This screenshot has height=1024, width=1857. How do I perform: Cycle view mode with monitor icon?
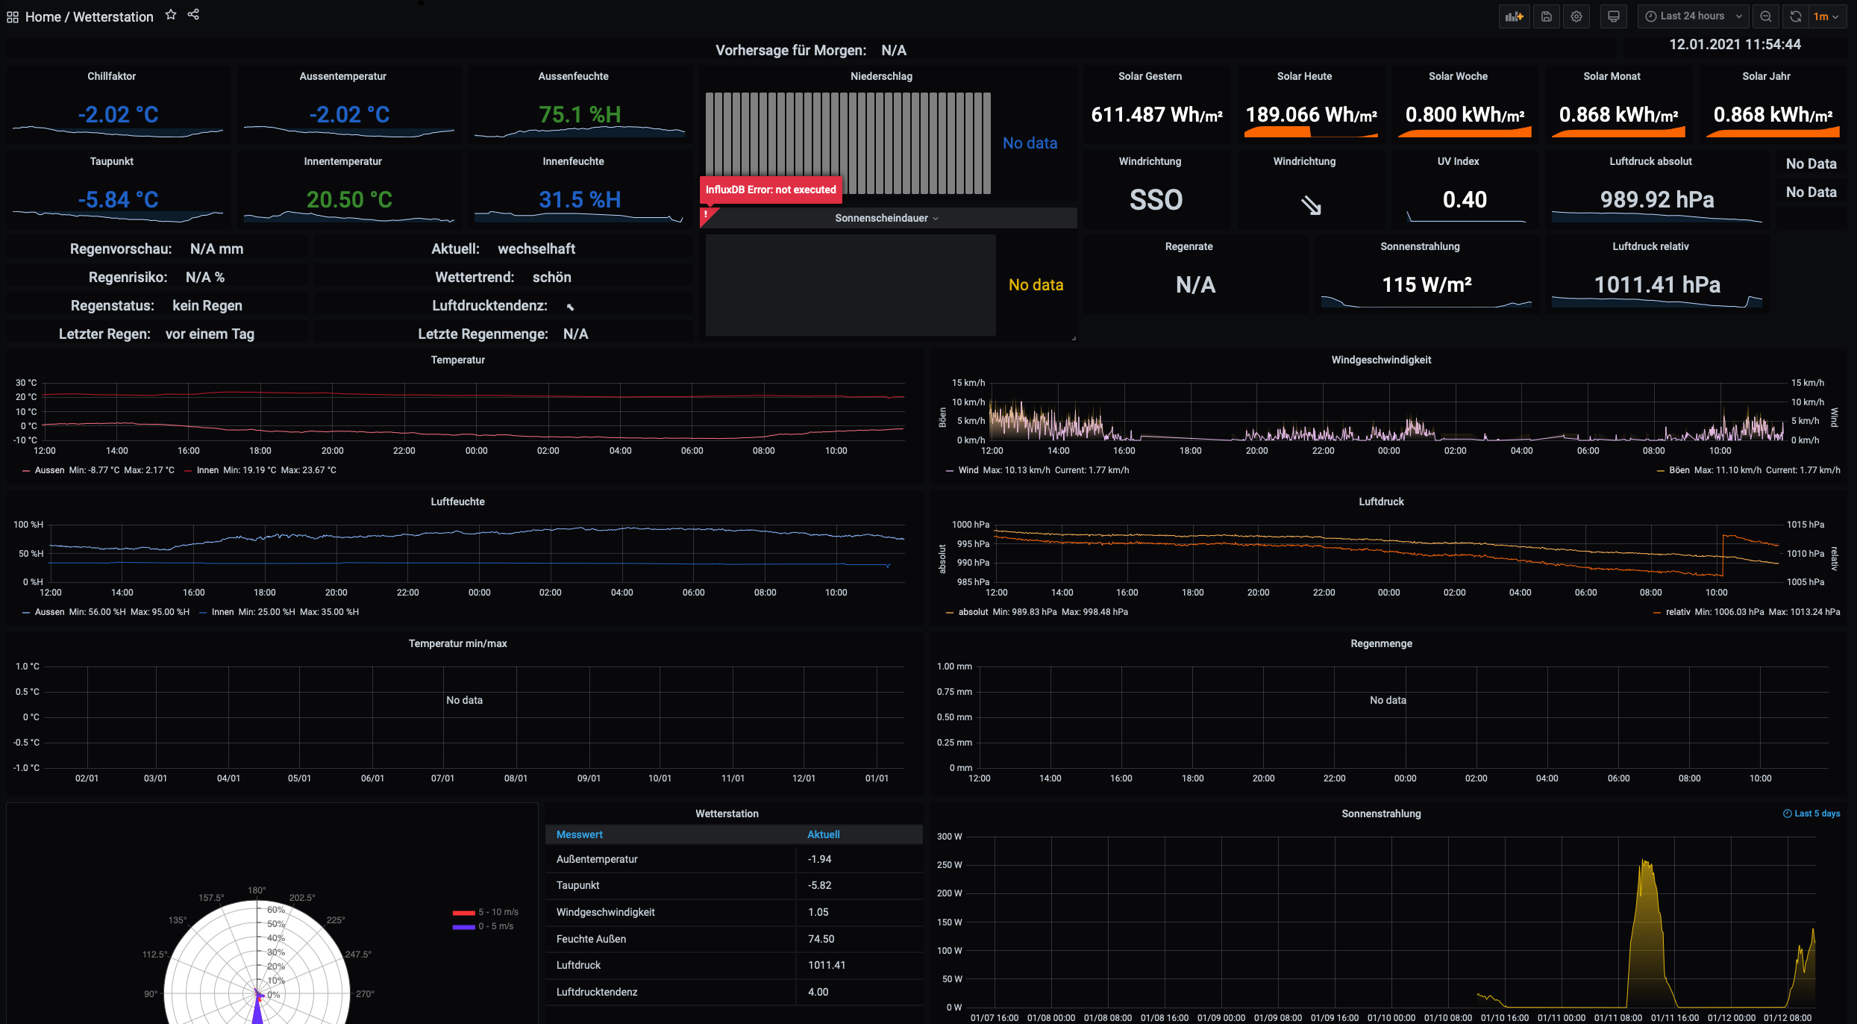point(1614,16)
